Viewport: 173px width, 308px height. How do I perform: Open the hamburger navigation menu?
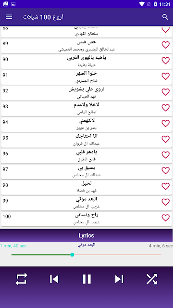pyautogui.click(x=9, y=17)
